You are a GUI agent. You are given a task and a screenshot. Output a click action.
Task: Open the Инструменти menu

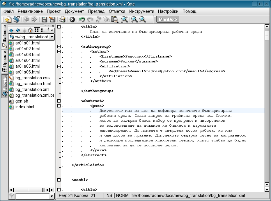(x=141, y=11)
